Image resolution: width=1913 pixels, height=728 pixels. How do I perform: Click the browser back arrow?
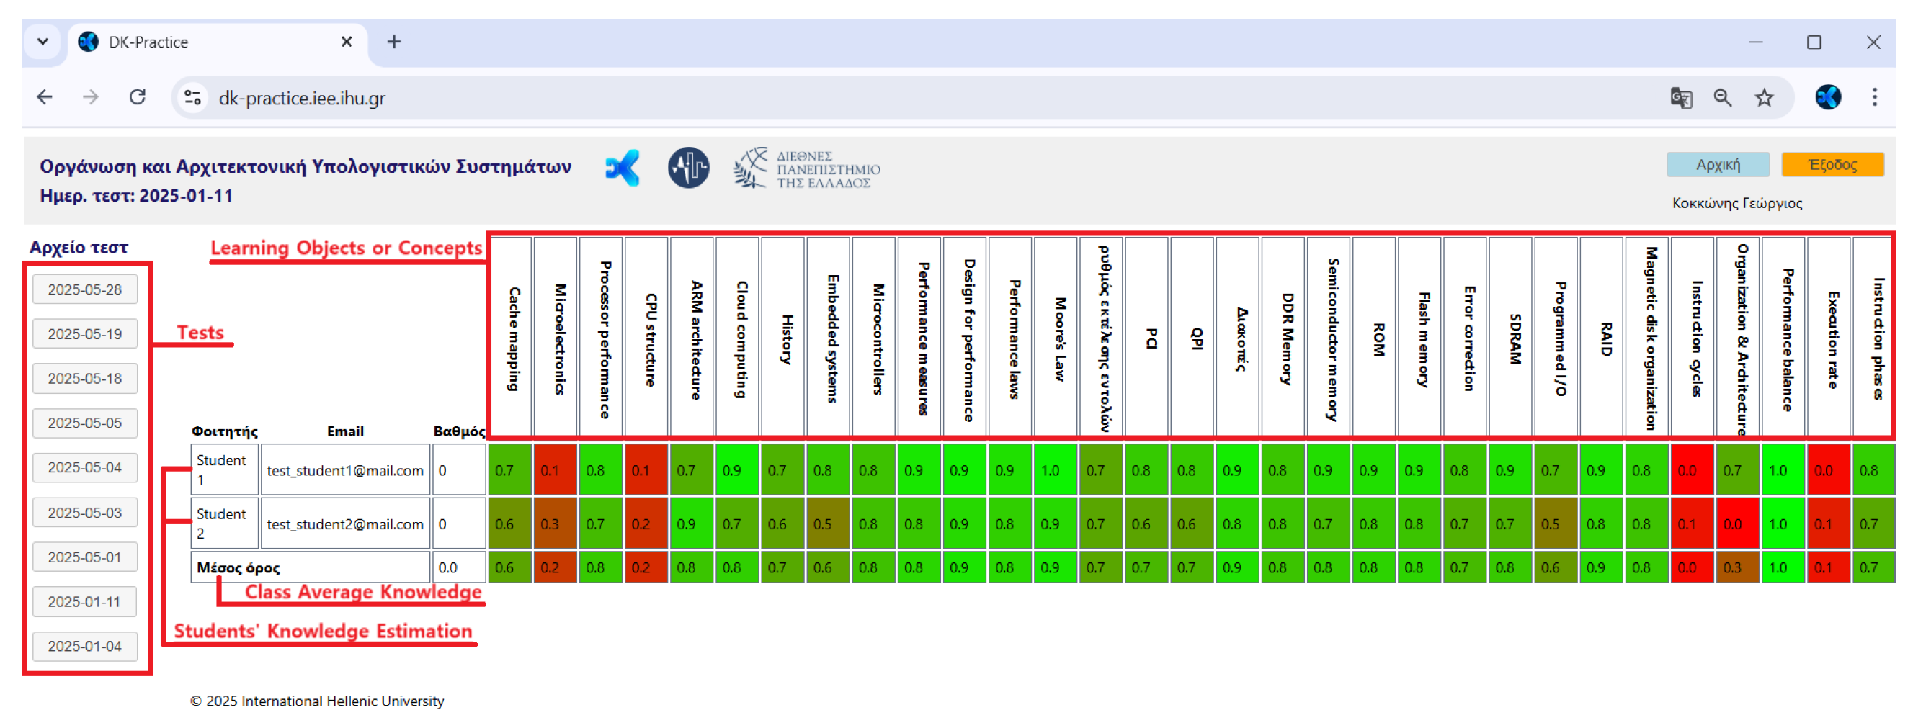[45, 97]
